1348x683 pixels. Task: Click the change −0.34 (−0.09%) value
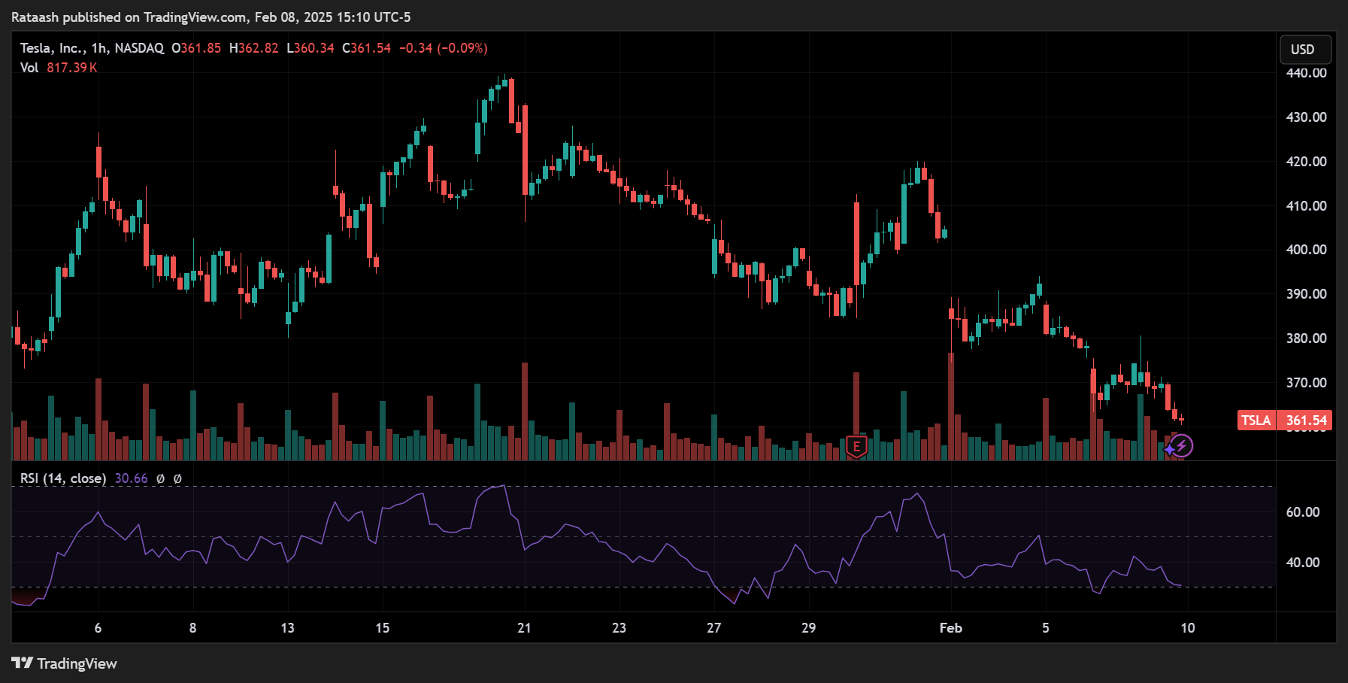444,48
